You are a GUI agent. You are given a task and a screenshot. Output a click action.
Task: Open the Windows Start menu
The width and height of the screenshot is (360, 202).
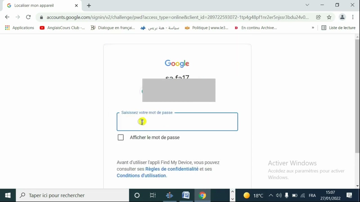pos(8,195)
